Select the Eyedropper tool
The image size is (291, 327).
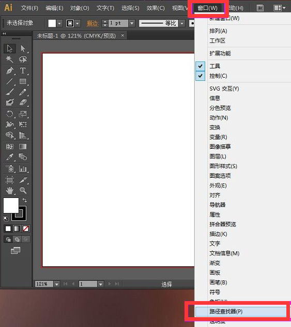(x=10, y=157)
